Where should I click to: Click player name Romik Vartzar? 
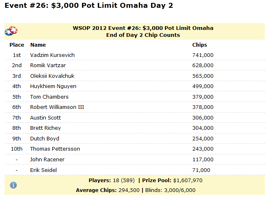(48, 65)
